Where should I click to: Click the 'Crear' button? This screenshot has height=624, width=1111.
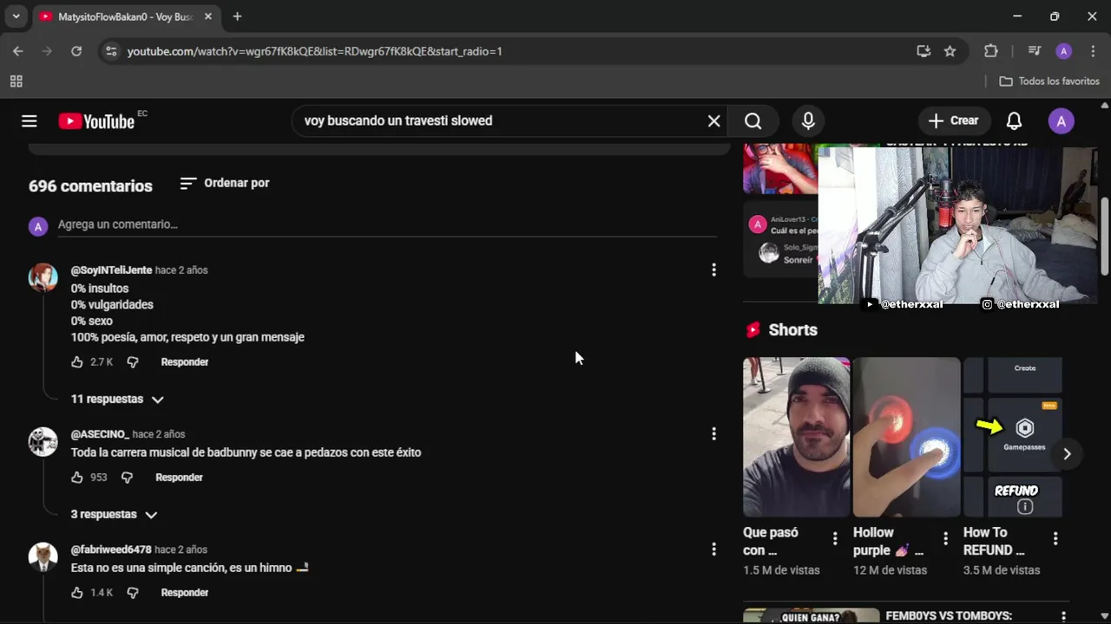point(953,121)
